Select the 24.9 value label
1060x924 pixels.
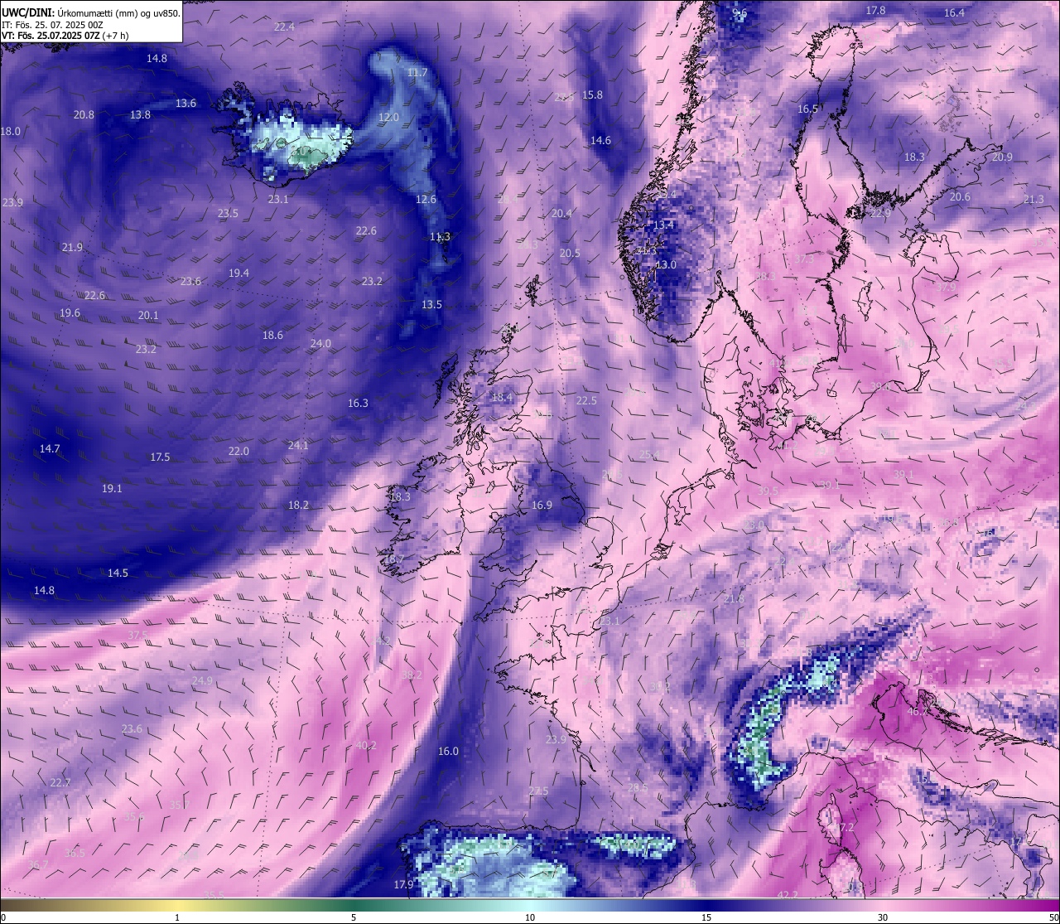(x=202, y=681)
